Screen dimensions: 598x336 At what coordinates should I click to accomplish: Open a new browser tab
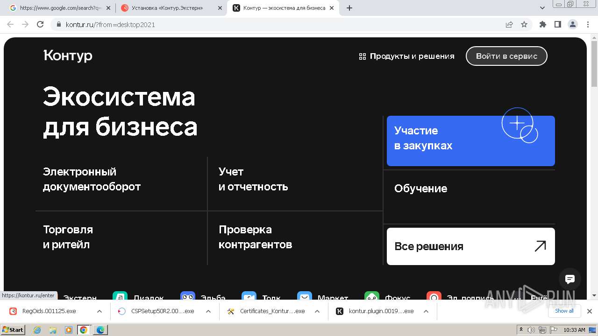point(349,8)
